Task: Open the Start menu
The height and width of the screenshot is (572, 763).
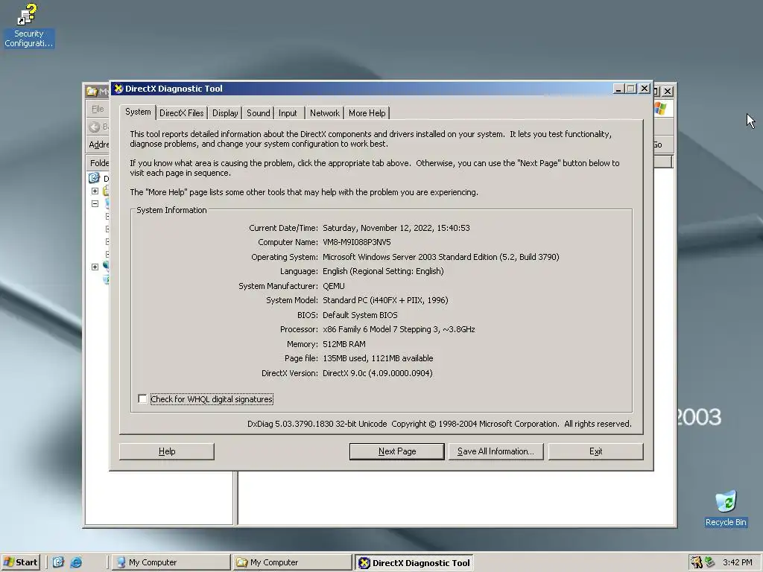Action: click(x=20, y=562)
